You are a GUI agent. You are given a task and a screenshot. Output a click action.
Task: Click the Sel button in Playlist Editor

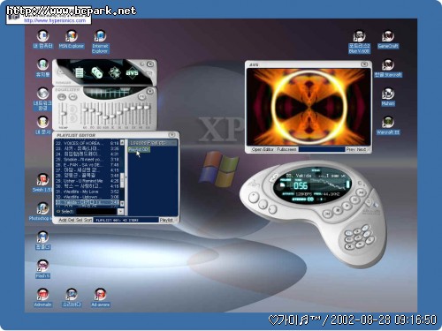tap(79, 220)
